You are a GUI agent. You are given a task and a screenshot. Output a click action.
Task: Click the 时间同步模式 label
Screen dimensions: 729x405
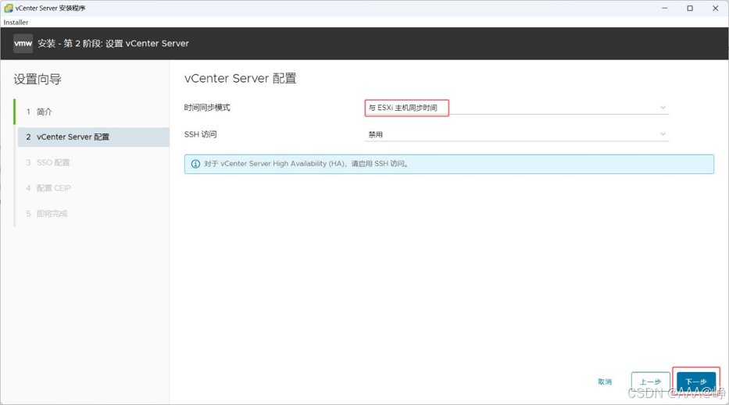(x=207, y=108)
